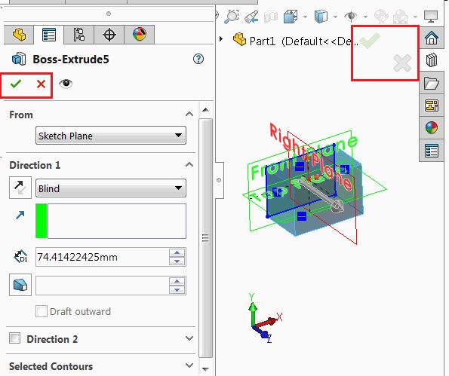Collapse the From section

coord(189,115)
